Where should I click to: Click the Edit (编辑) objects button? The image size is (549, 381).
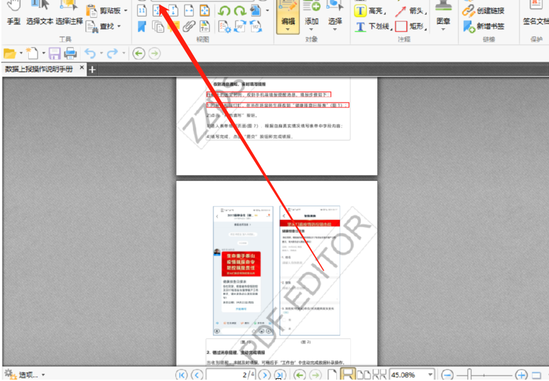pos(288,17)
